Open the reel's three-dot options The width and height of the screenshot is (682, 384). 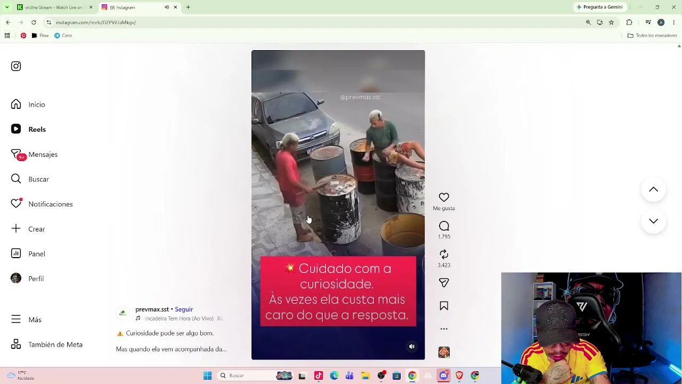pyautogui.click(x=444, y=329)
